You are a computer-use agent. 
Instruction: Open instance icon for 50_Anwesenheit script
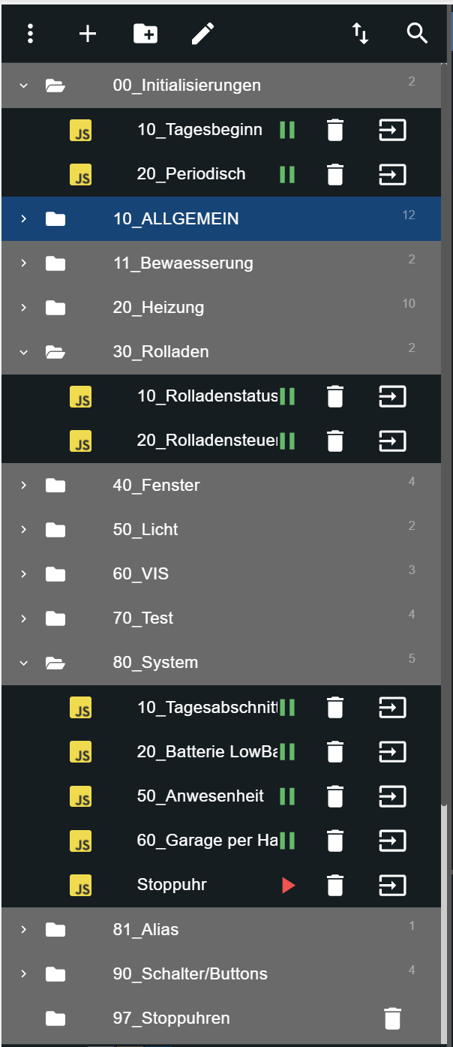coord(392,796)
